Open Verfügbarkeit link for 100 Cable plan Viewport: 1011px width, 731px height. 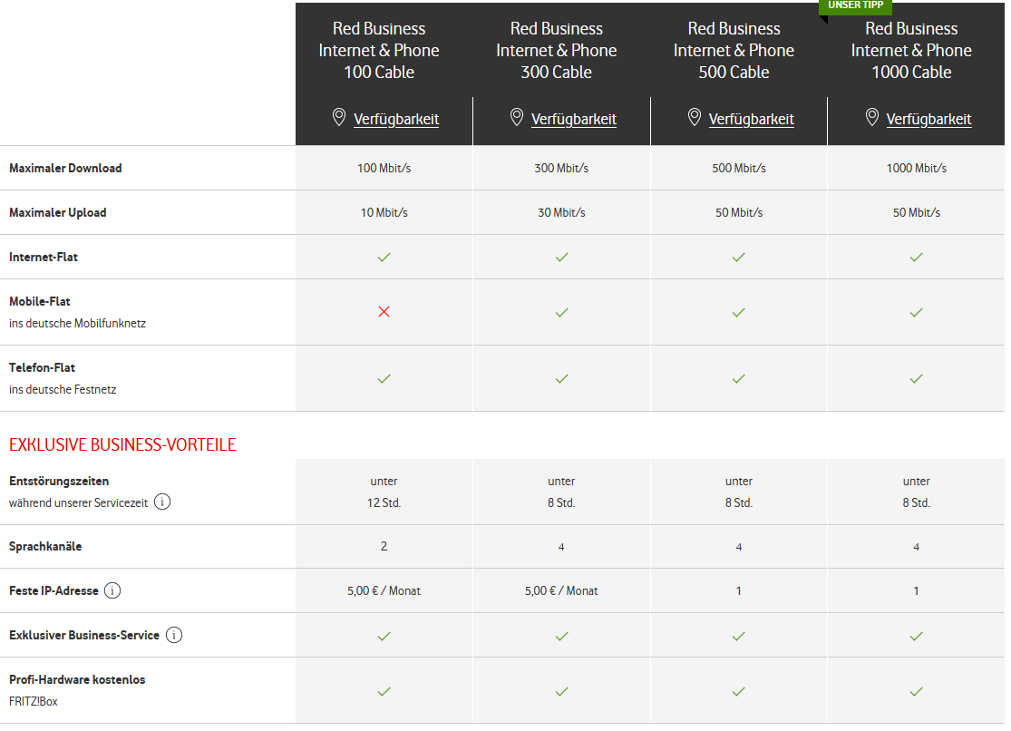[x=396, y=119]
